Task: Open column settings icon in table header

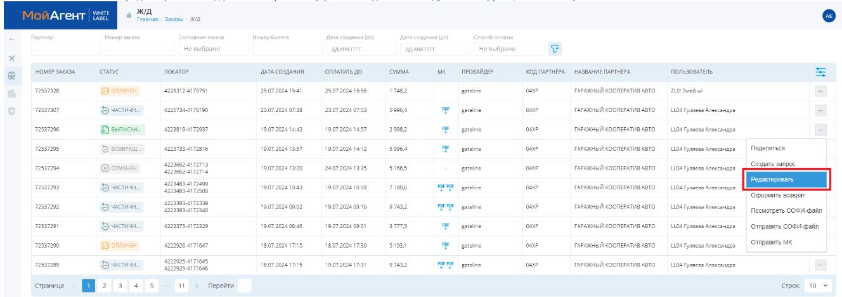Action: tap(821, 73)
